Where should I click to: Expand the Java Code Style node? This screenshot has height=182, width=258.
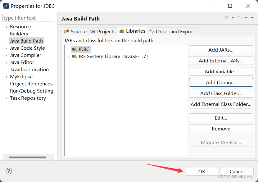tap(6, 48)
